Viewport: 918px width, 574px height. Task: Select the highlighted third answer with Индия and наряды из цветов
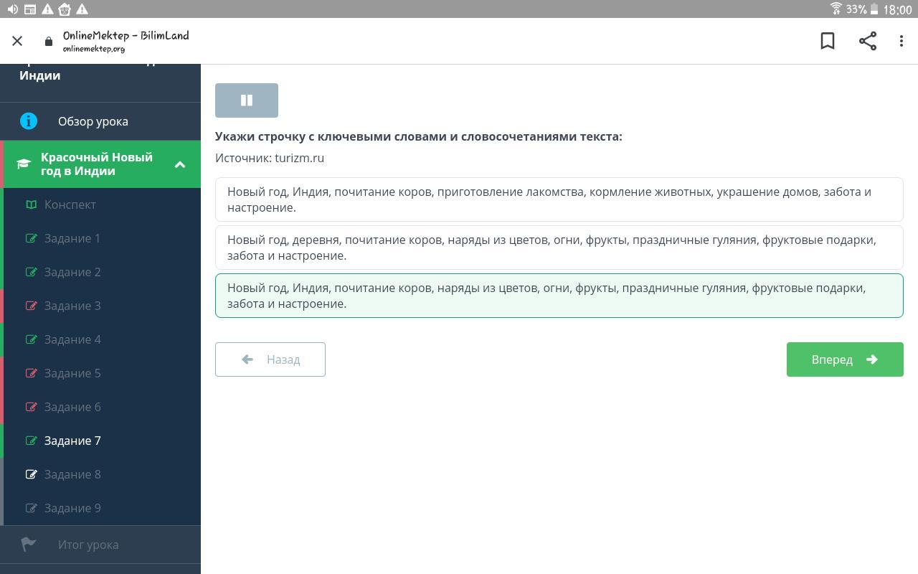[559, 296]
